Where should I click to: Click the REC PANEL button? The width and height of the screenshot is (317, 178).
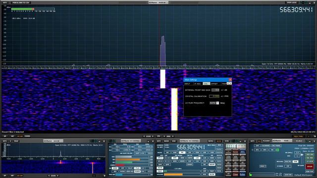click(x=276, y=146)
